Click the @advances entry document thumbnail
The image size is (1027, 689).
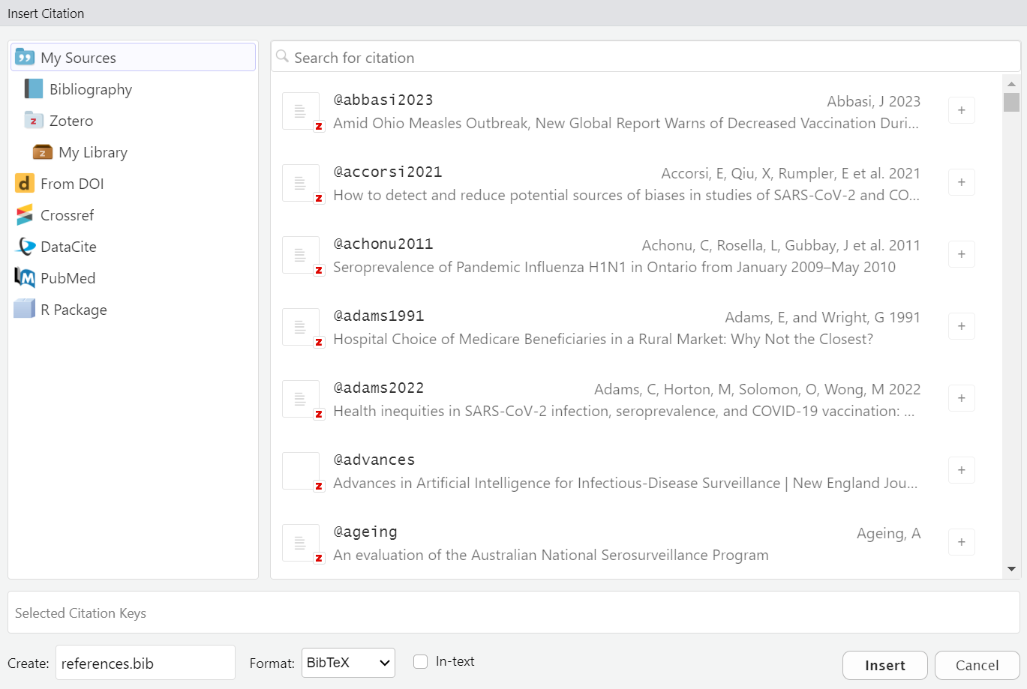[301, 471]
